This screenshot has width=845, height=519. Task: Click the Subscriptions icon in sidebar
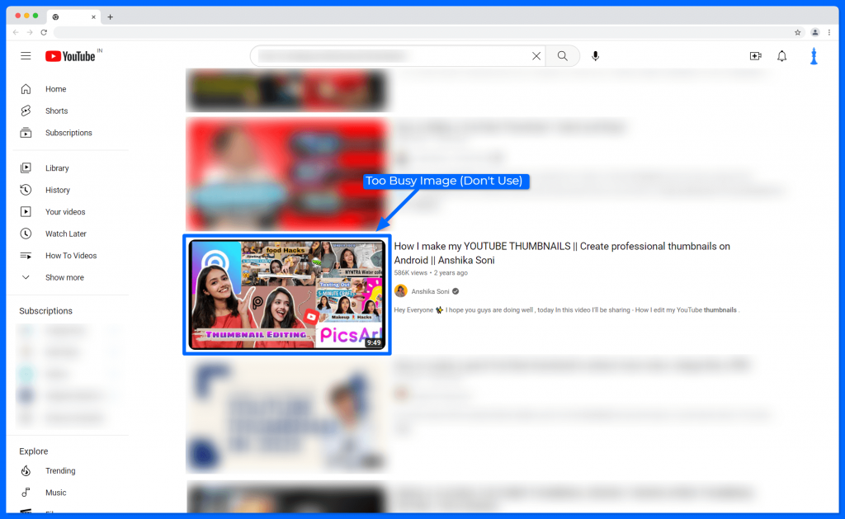tap(26, 133)
